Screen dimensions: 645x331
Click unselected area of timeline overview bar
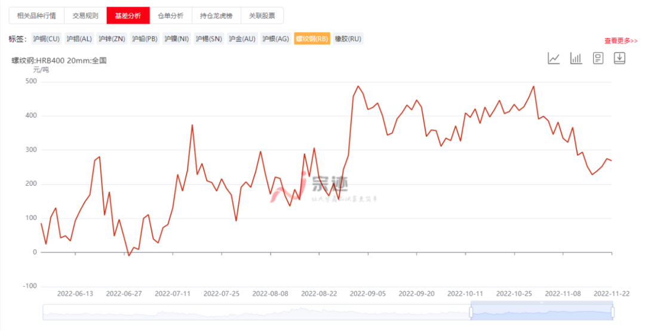[257, 312]
